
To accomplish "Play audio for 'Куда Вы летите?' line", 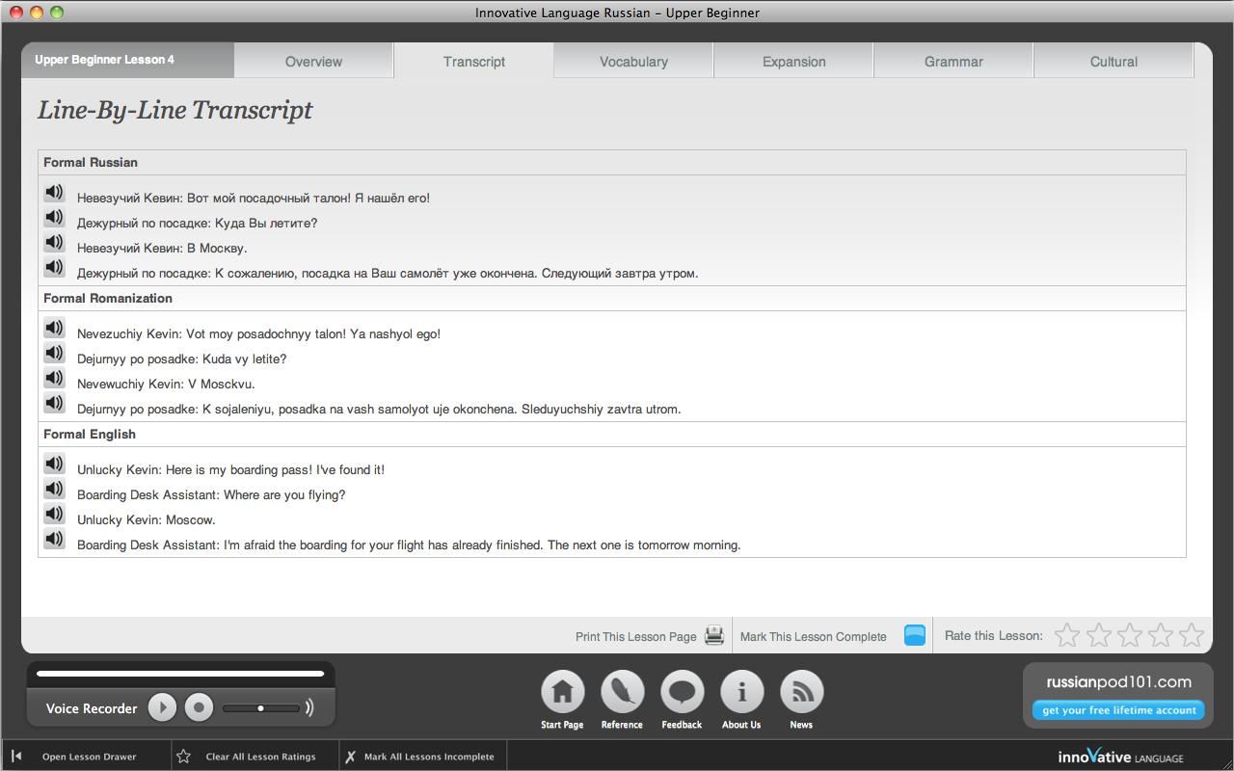I will 54,218.
